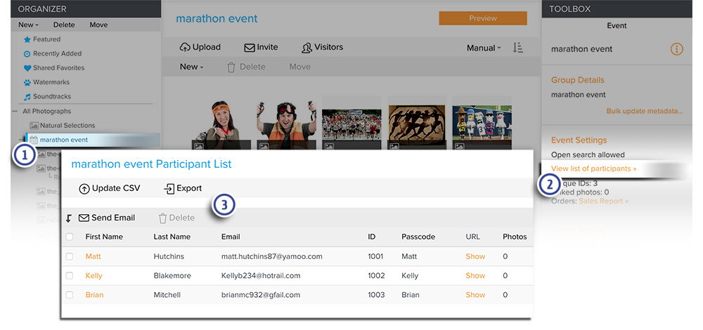Screen dimensions: 703x330
Task: Click ID cell 1001
Action: tap(375, 256)
